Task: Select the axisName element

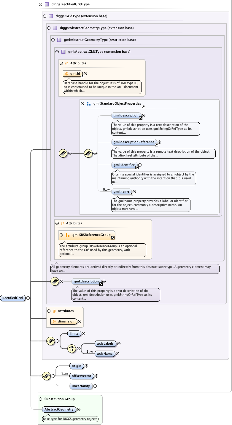Action: [105, 354]
